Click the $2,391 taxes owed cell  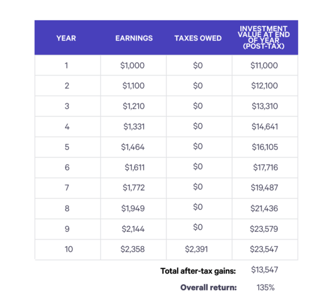(x=196, y=249)
